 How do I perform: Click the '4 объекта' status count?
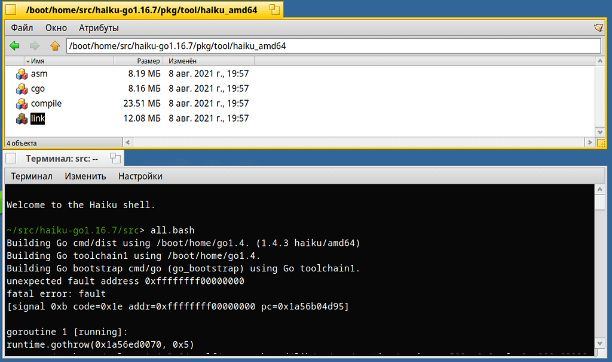click(x=22, y=143)
